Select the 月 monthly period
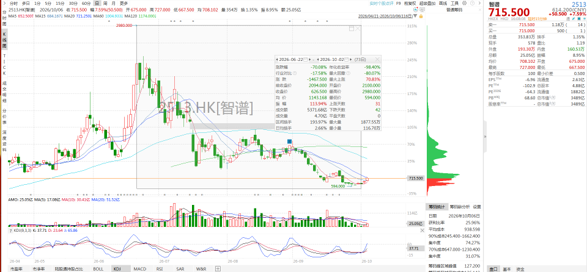The image size is (587, 272). point(114,3)
